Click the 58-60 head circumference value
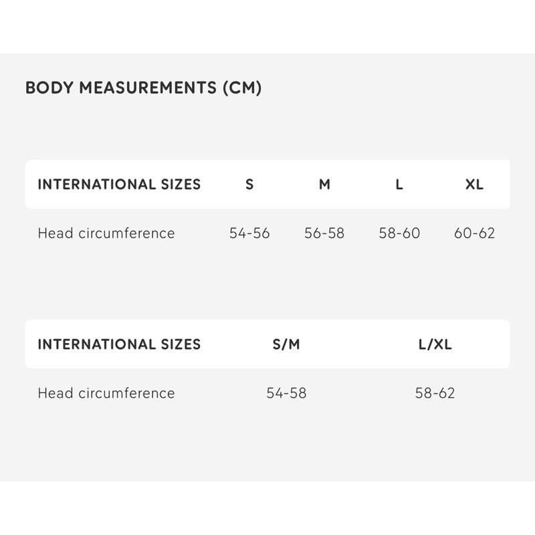The image size is (535, 535). [399, 233]
